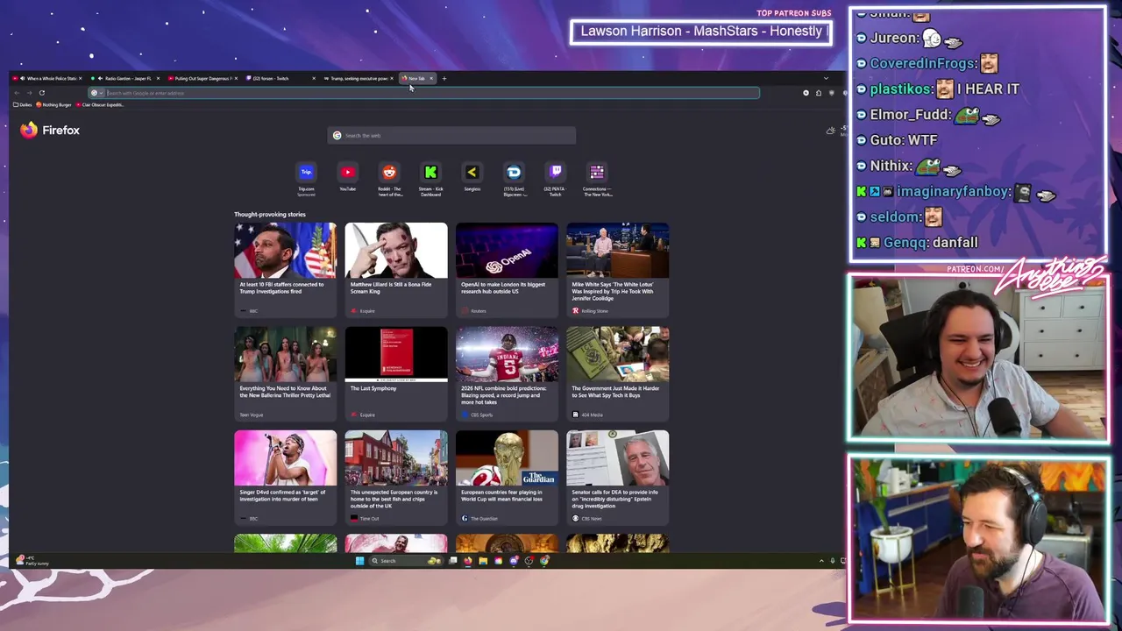
Task: Switch to Pulling Out Super Dangerous tab
Action: (x=203, y=79)
